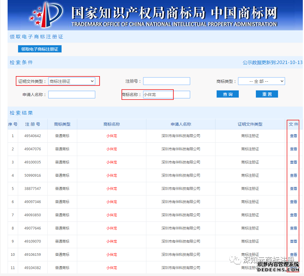This screenshot has height=276, width=304.
Task: Click registration number 49100035
Action: coord(33,162)
